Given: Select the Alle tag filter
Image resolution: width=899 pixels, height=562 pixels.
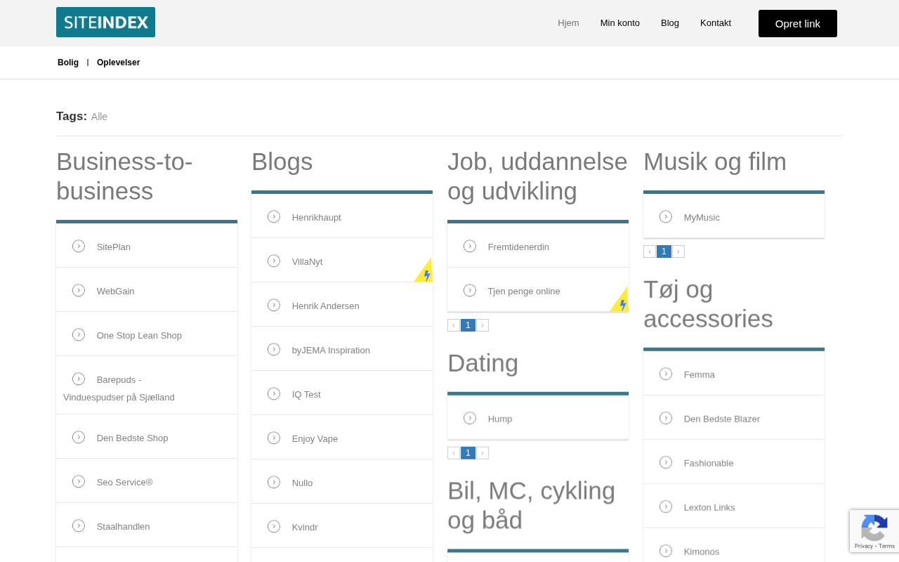Looking at the screenshot, I should click(99, 117).
